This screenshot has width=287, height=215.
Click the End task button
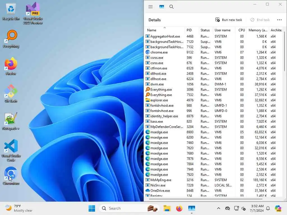(x=260, y=20)
